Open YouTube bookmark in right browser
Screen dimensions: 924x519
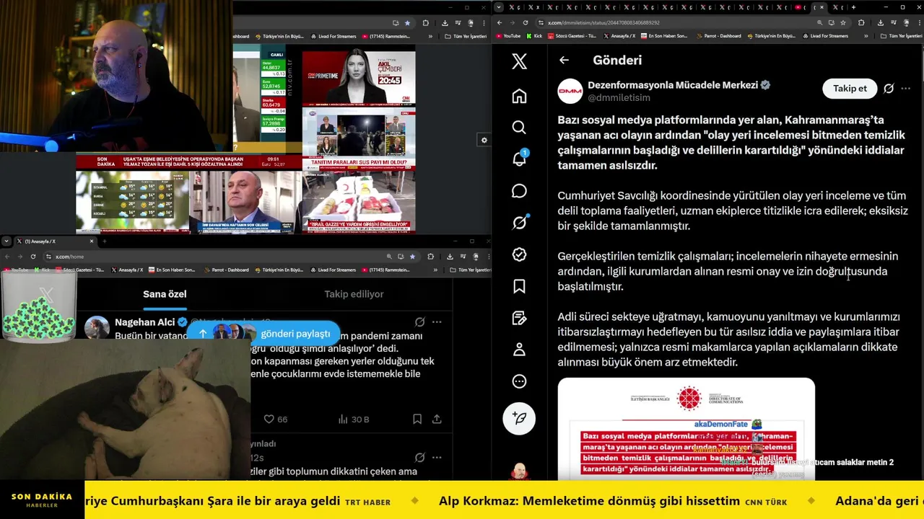pos(507,36)
